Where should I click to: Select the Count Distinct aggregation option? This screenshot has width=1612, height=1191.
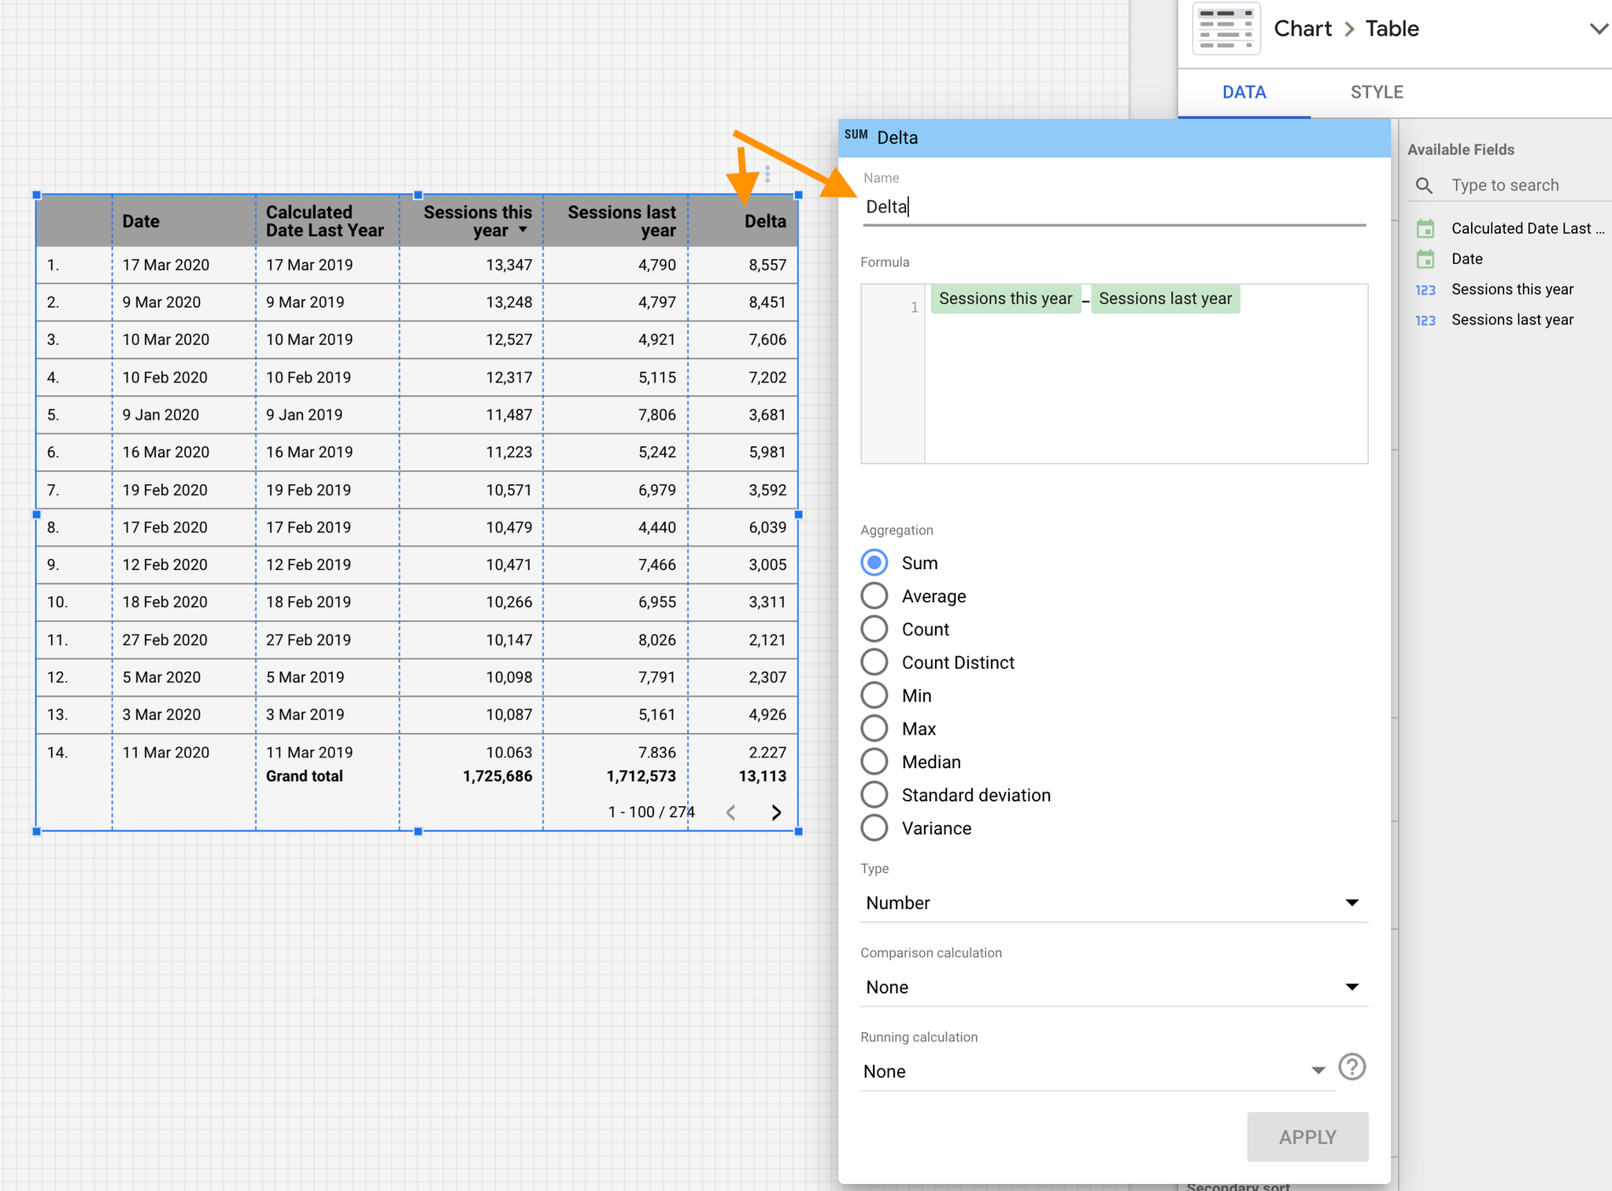(x=874, y=662)
